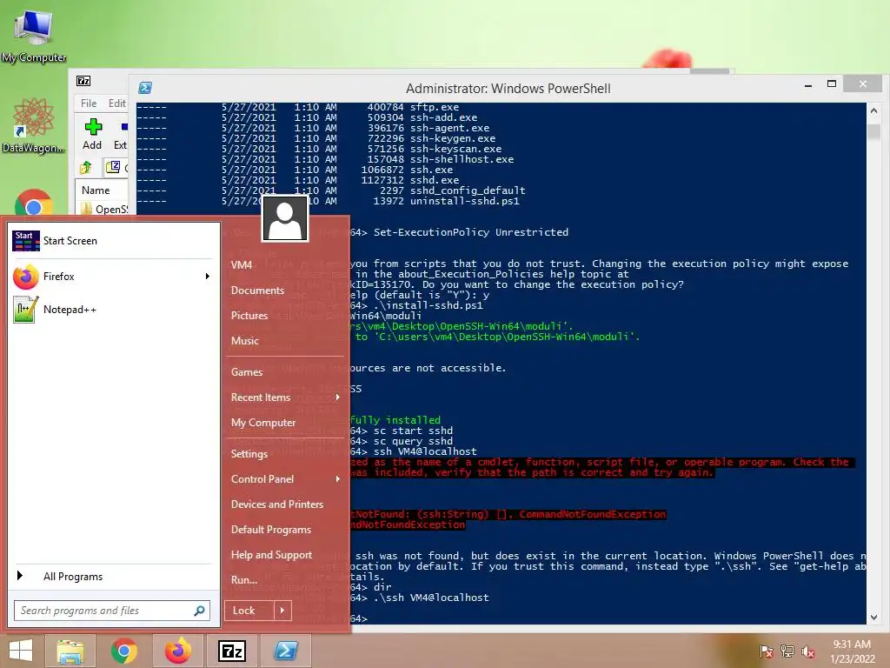Click the PowerShell vertical scrollbar thumb
The image size is (890, 668).
point(874,132)
